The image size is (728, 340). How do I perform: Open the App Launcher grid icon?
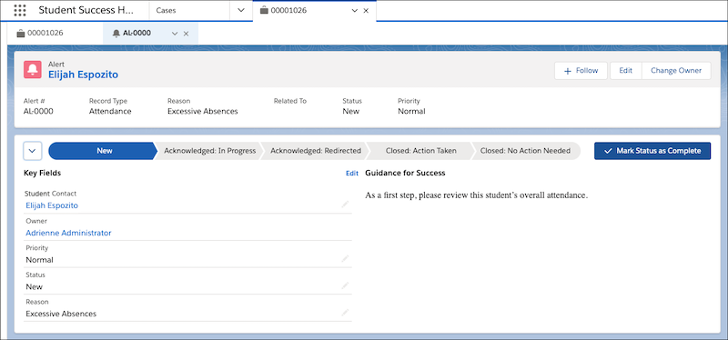[20, 10]
